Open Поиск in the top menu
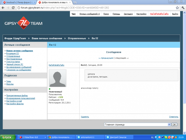The width and height of the screenshot is (186, 140). point(106,14)
